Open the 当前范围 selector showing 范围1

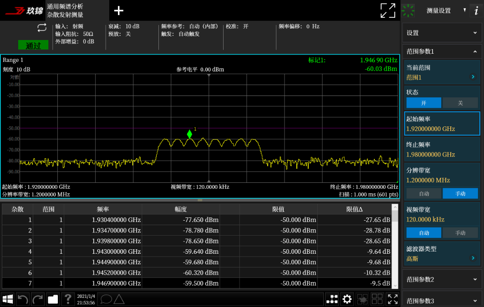pyautogui.click(x=442, y=73)
